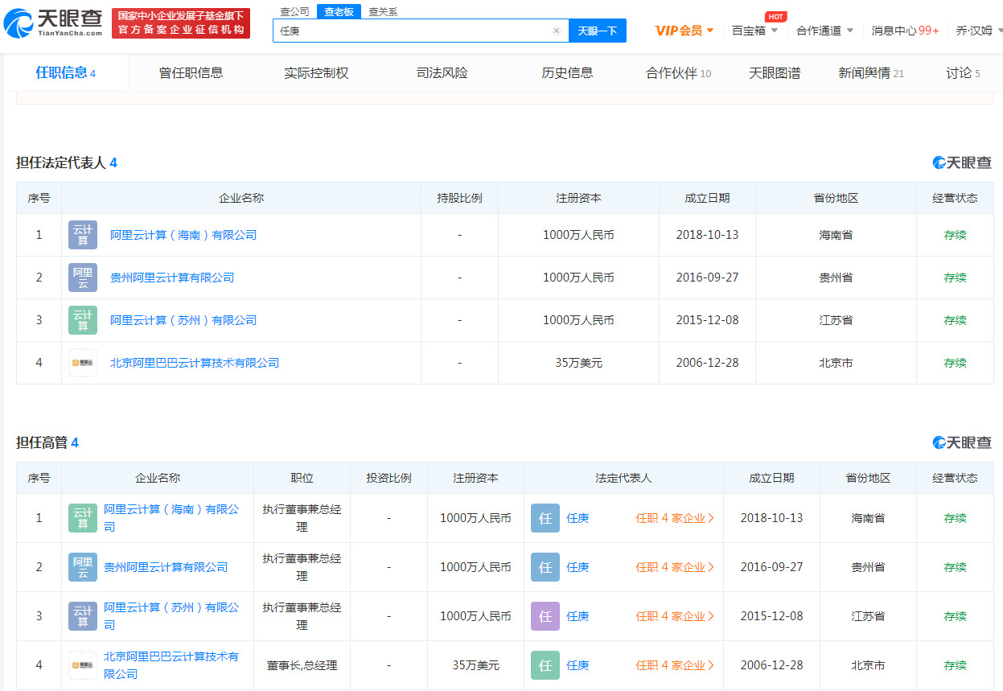Open the 海南 company logo in the 担任高管 table
1003x691 pixels.
pyautogui.click(x=83, y=518)
